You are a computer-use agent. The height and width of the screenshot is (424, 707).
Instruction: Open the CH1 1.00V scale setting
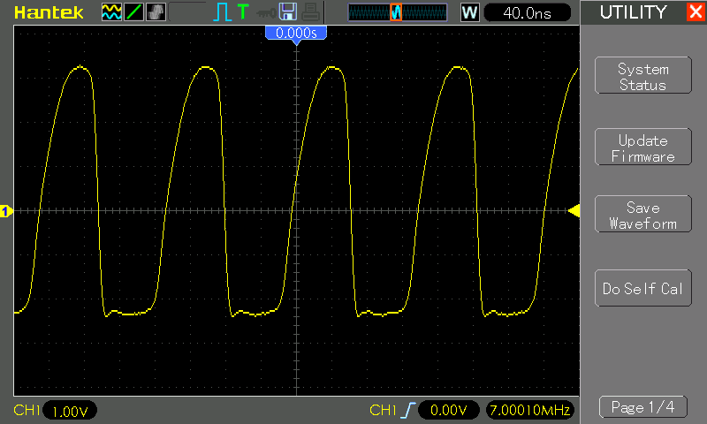[70, 411]
